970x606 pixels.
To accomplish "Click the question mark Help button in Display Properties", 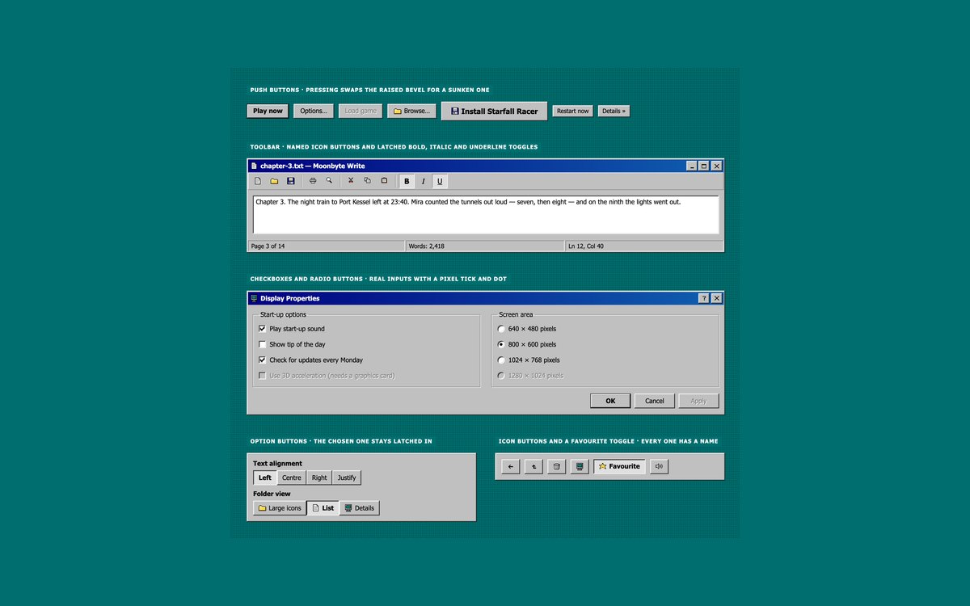I will pos(703,298).
